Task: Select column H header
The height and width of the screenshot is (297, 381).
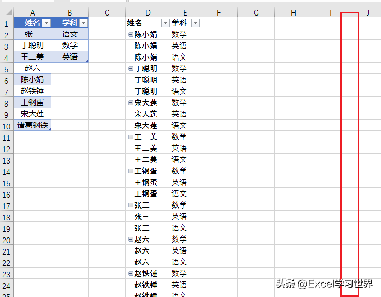Action: 294,12
